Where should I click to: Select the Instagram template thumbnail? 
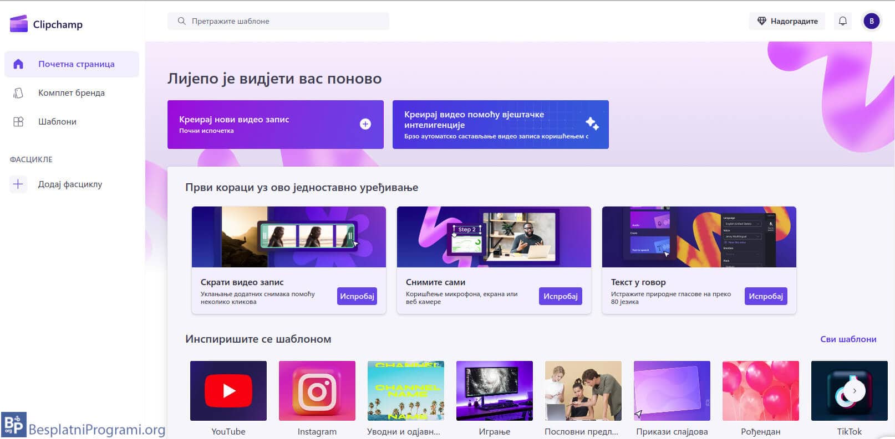tap(317, 391)
